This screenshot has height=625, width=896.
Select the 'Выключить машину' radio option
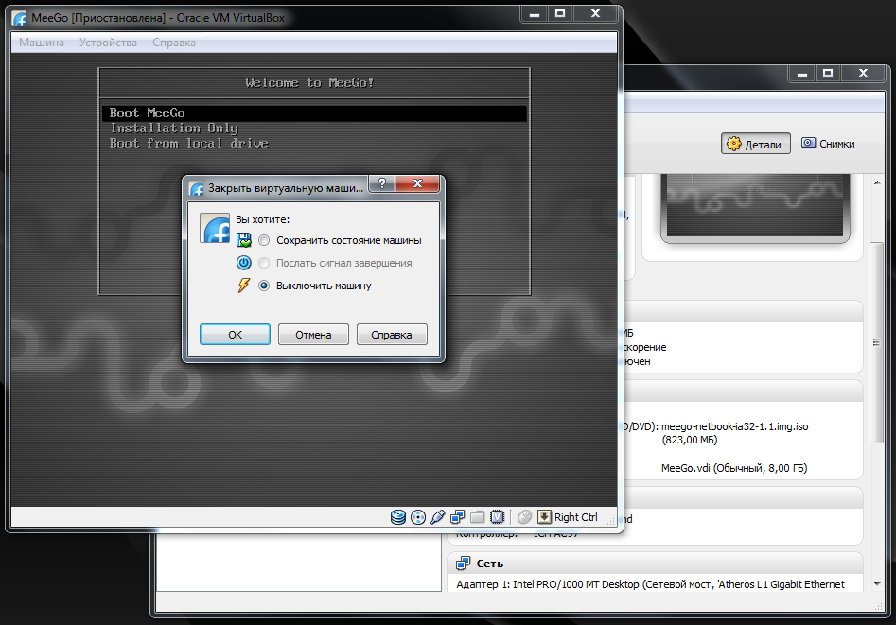point(264,286)
